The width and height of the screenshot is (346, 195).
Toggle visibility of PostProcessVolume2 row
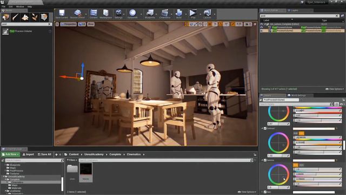pyautogui.click(x=262, y=31)
